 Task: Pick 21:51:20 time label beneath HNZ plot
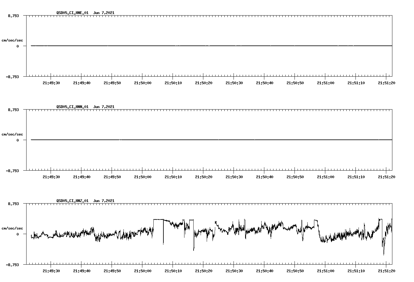coord(387,271)
